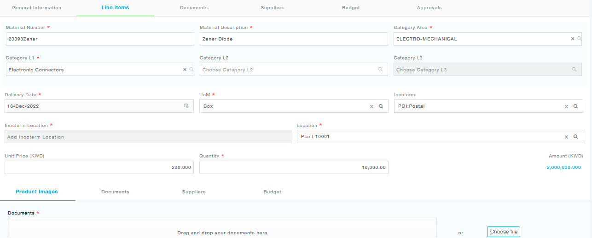Click into the Material Description field

[294, 39]
